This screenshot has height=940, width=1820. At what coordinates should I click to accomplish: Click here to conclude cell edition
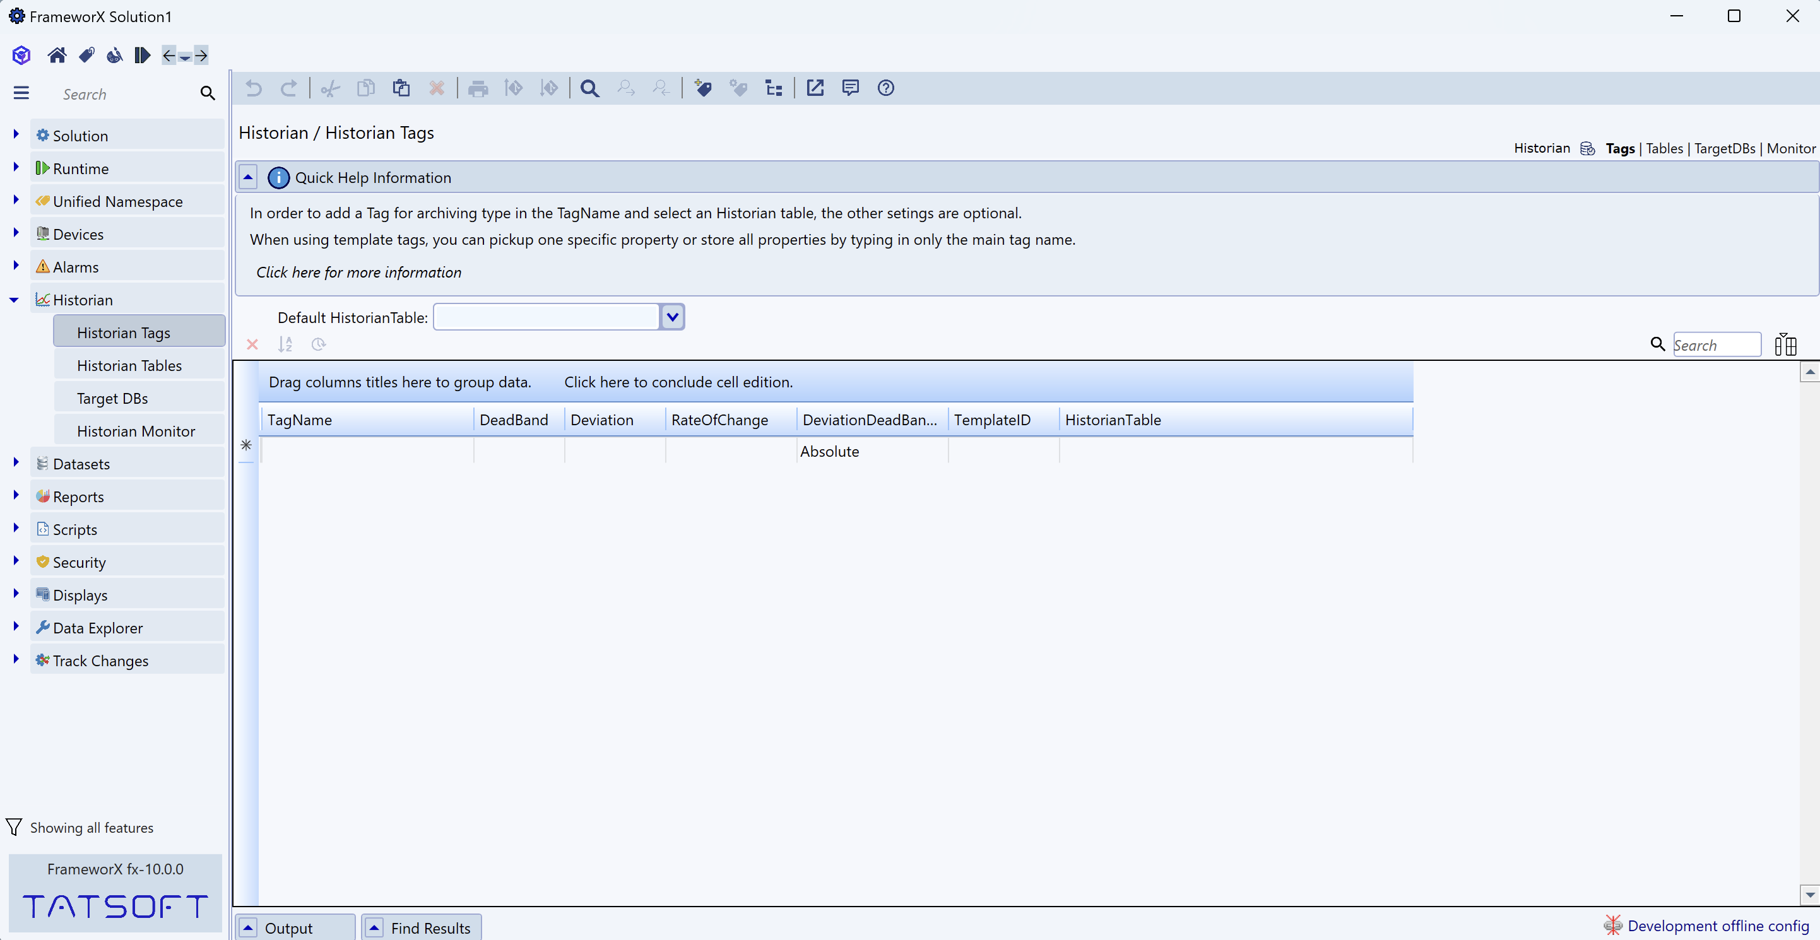point(678,382)
